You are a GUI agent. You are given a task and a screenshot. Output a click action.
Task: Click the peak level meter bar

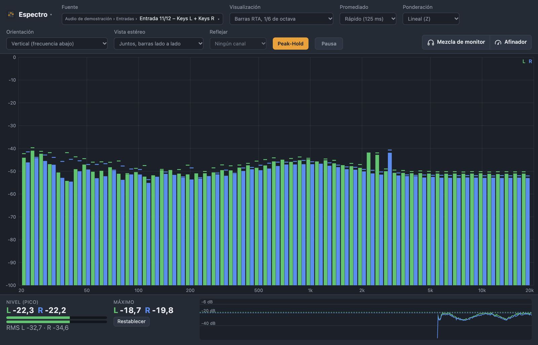[x=56, y=320]
